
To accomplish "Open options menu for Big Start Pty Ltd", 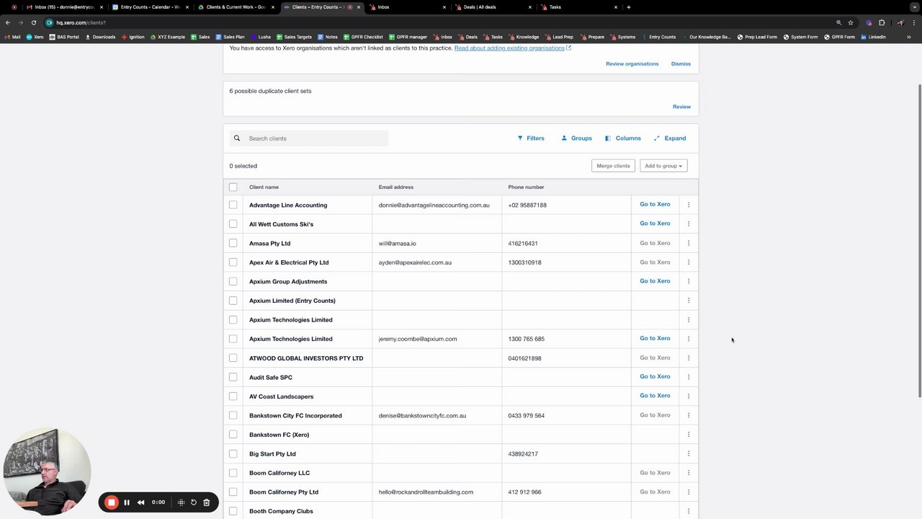I will (x=689, y=454).
